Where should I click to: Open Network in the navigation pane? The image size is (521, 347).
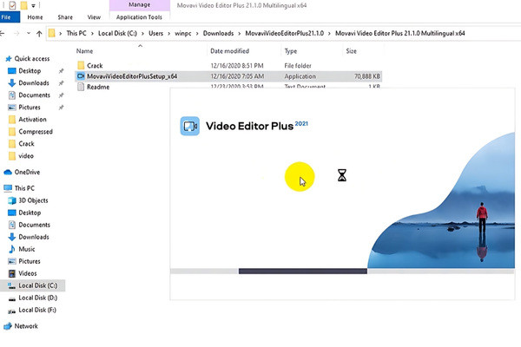pos(26,326)
